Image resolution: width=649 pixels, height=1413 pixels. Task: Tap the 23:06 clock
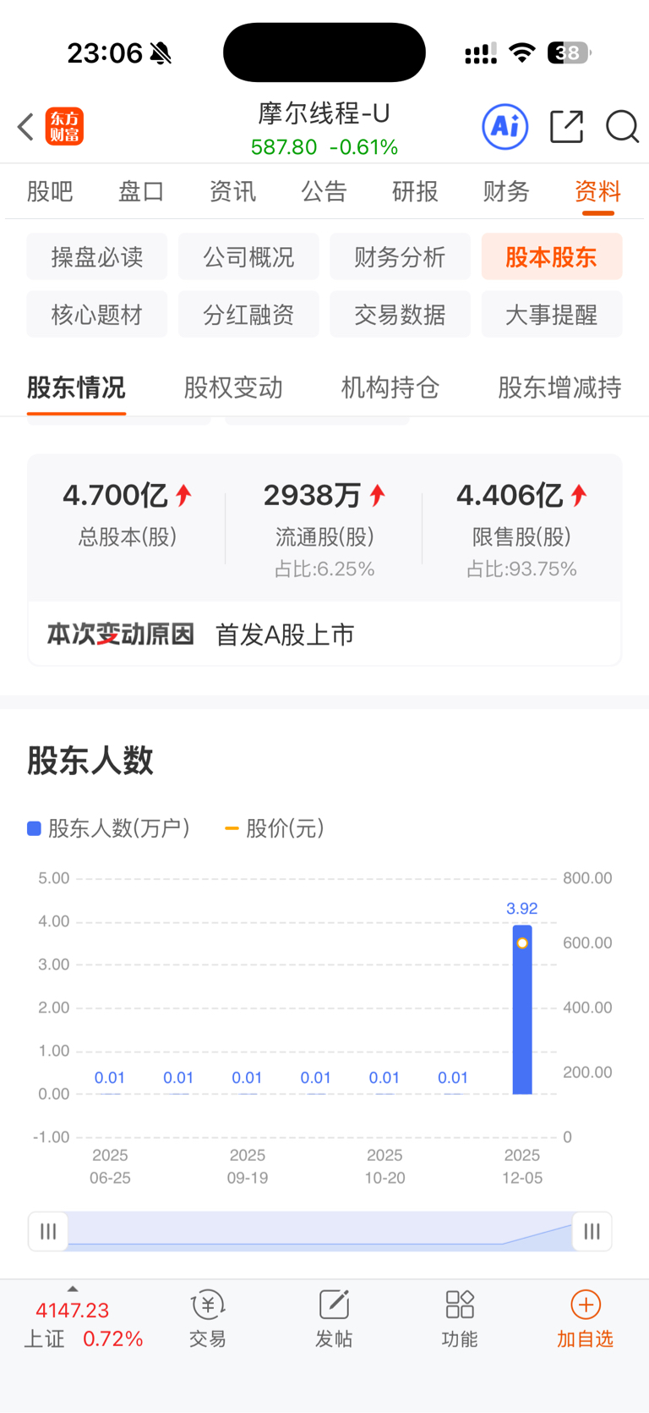(105, 53)
